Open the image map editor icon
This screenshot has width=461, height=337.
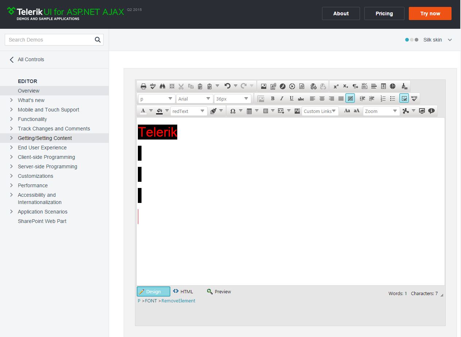click(297, 111)
